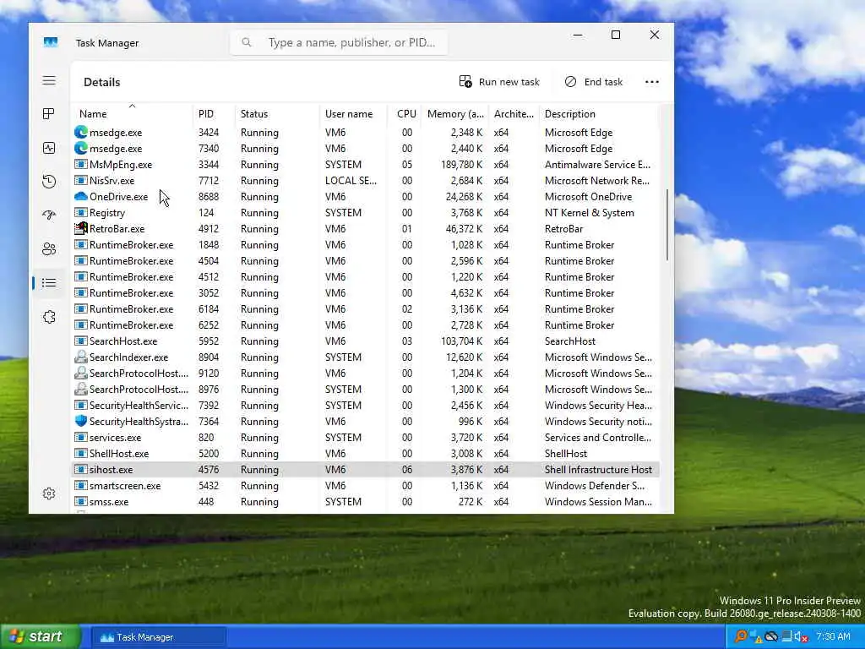The width and height of the screenshot is (865, 649).
Task: Click the SecurityHealthSystray shield icon
Action: point(81,421)
